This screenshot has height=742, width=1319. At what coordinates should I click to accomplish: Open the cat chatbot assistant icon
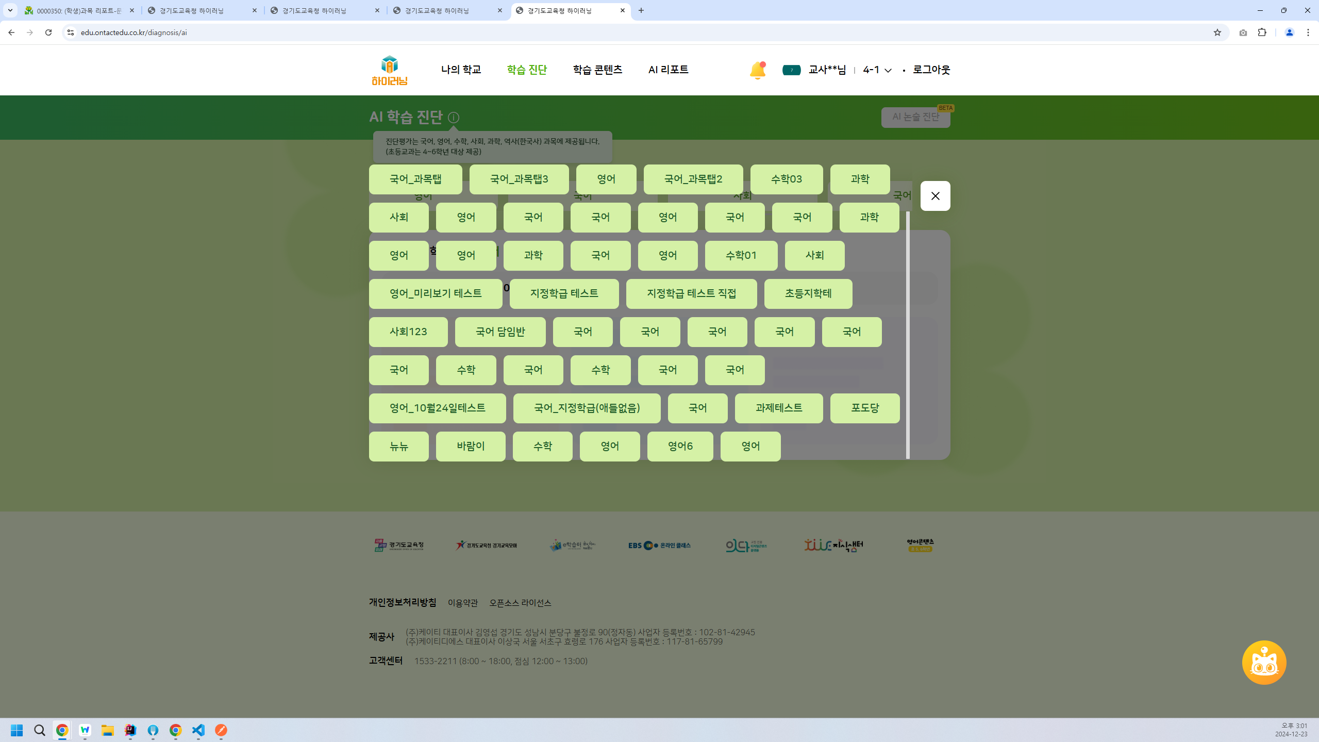1263,663
